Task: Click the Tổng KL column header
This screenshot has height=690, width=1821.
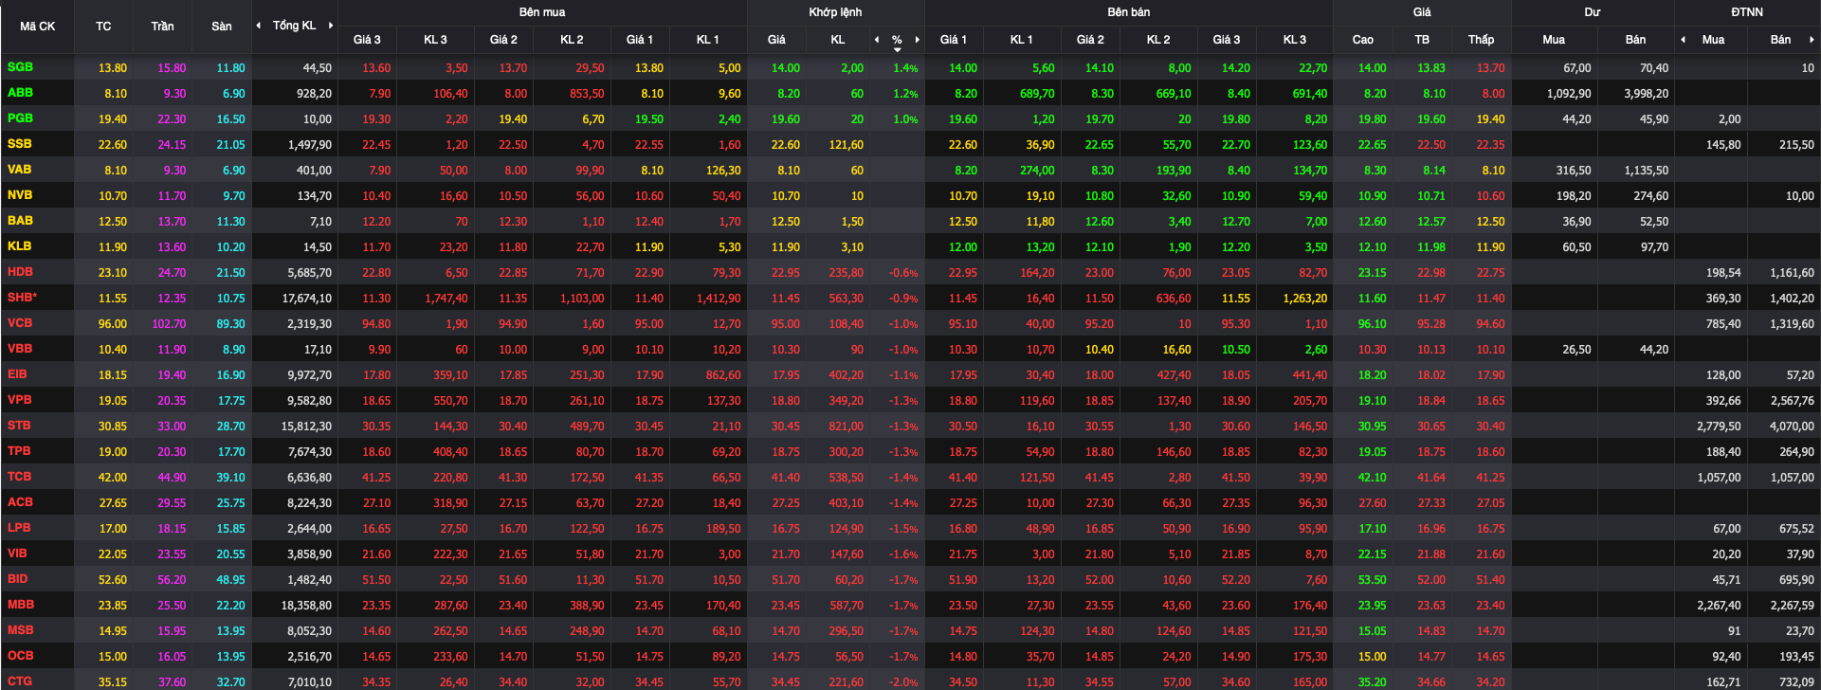Action: coord(294,26)
